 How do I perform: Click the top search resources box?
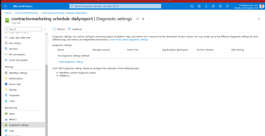(115, 6)
